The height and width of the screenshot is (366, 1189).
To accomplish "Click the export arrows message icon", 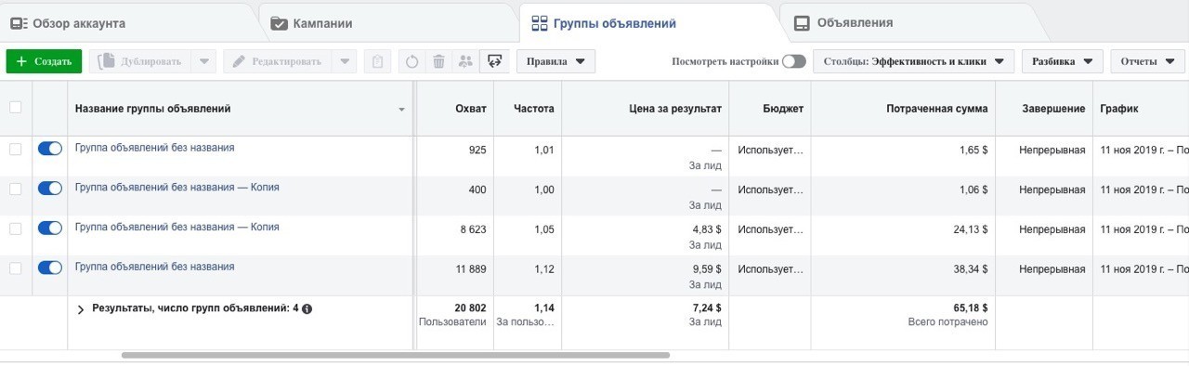I will click(x=494, y=61).
